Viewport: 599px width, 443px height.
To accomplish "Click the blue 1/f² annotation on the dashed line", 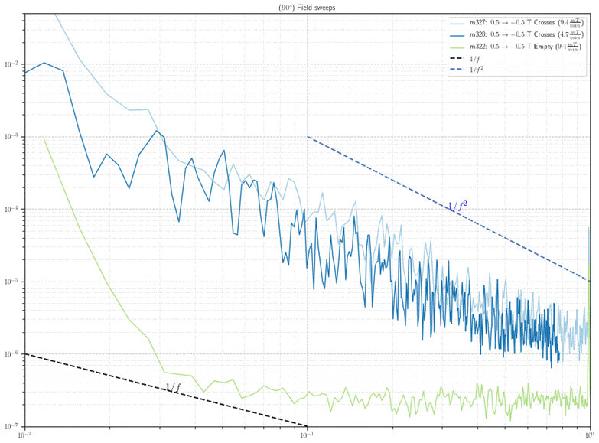I will click(x=457, y=207).
